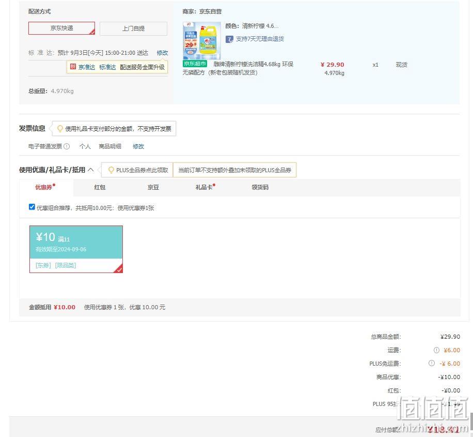
Task: Choose 上门自提 pickup option
Action: point(133,28)
